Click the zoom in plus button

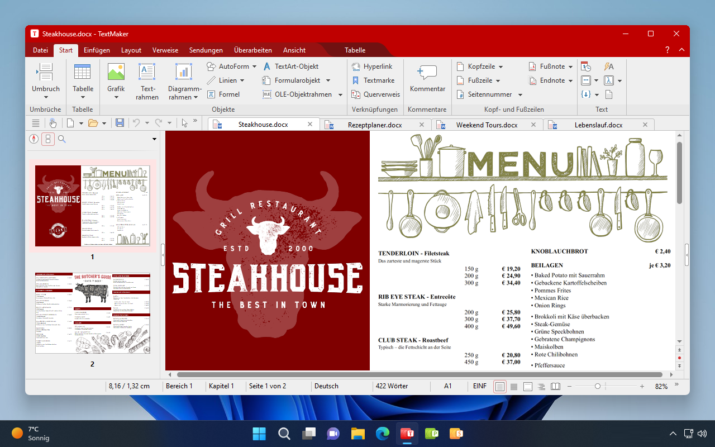click(x=642, y=386)
